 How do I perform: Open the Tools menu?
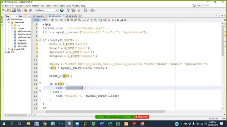[x=68, y=6]
